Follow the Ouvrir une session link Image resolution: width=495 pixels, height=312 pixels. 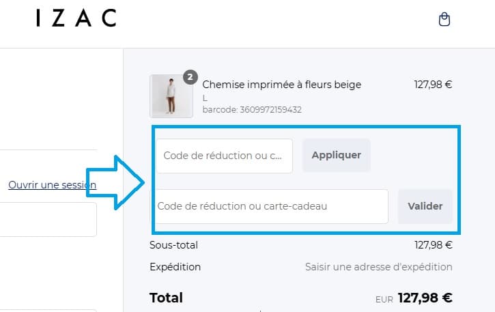(x=52, y=185)
